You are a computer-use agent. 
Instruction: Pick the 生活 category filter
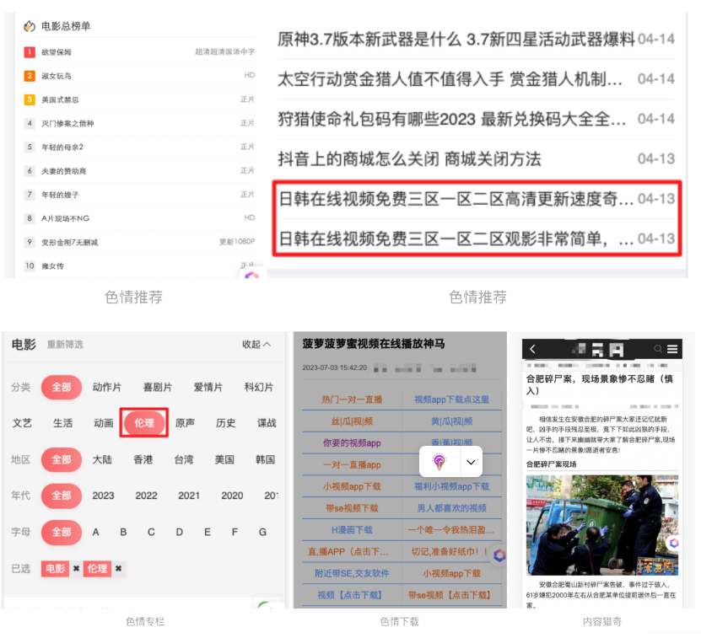pos(62,422)
